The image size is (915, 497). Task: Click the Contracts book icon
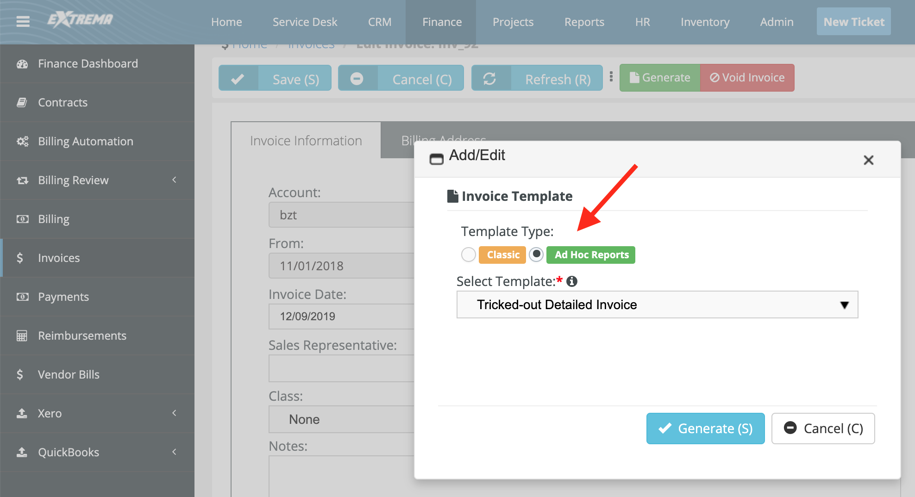click(x=22, y=103)
